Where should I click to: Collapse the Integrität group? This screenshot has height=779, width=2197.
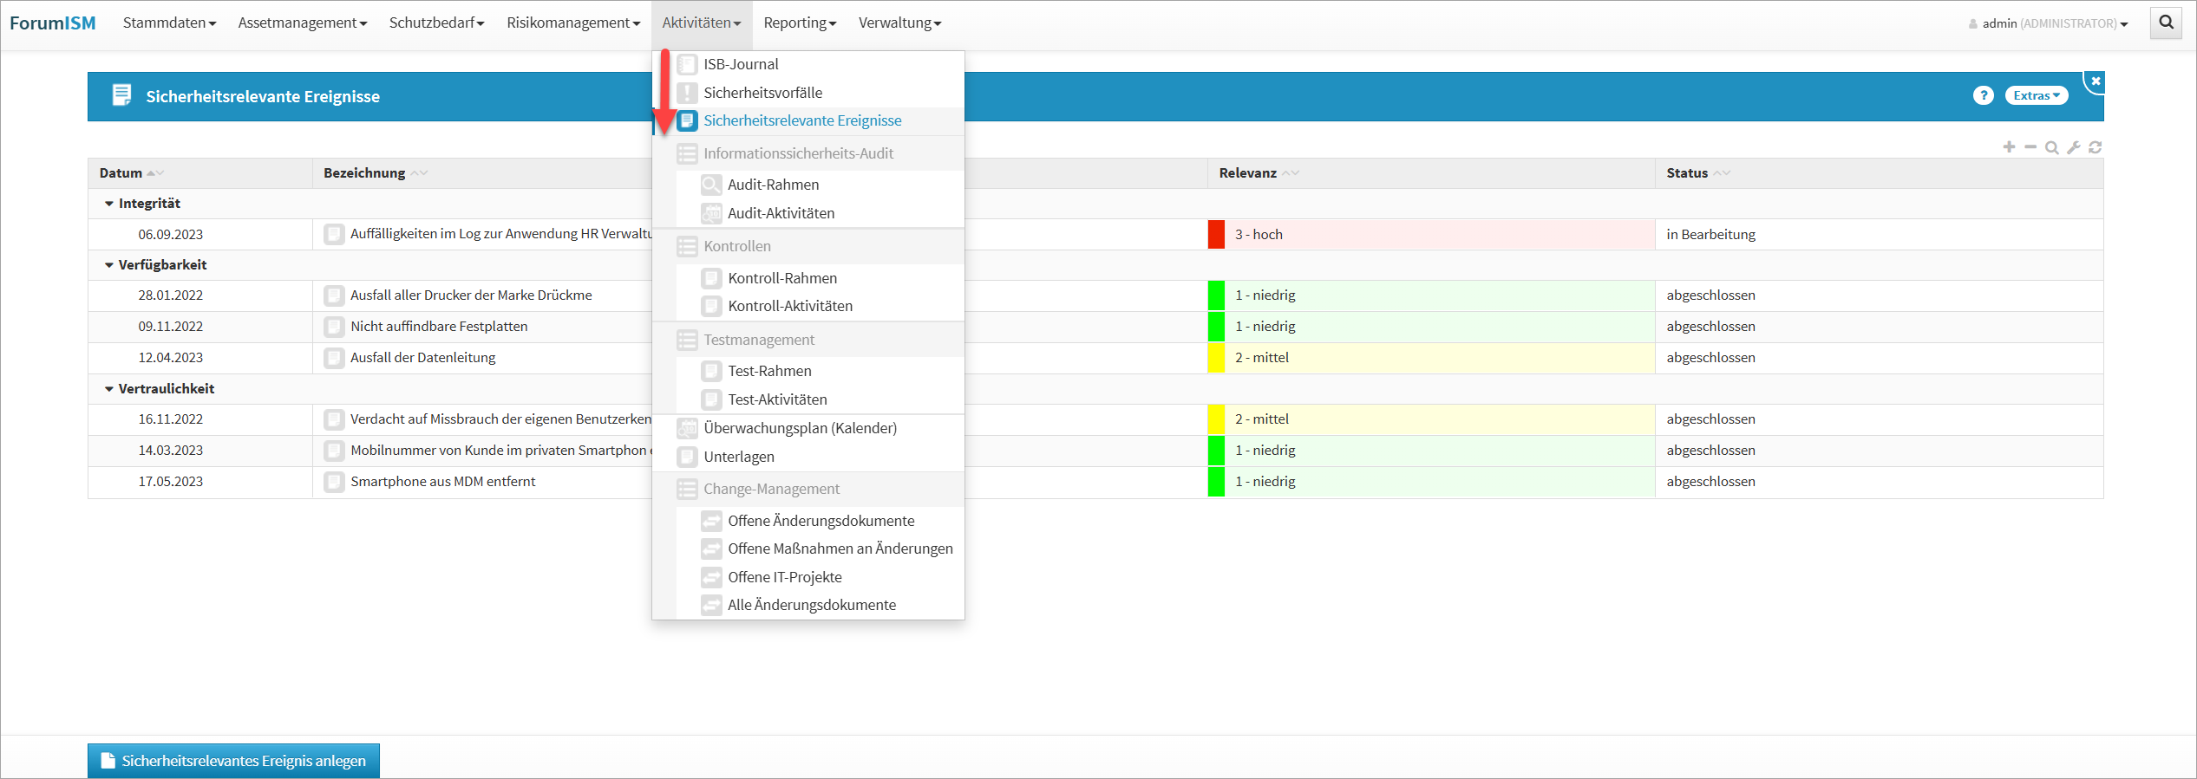tap(109, 204)
